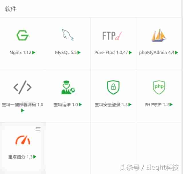Toggle the green arrow beside Pure-Ftpd 1.0.47
183x174 pixels.
point(130,53)
